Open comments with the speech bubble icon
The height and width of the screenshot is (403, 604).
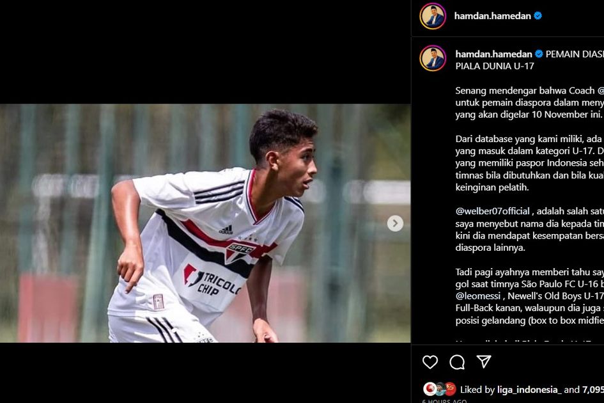[x=457, y=361]
